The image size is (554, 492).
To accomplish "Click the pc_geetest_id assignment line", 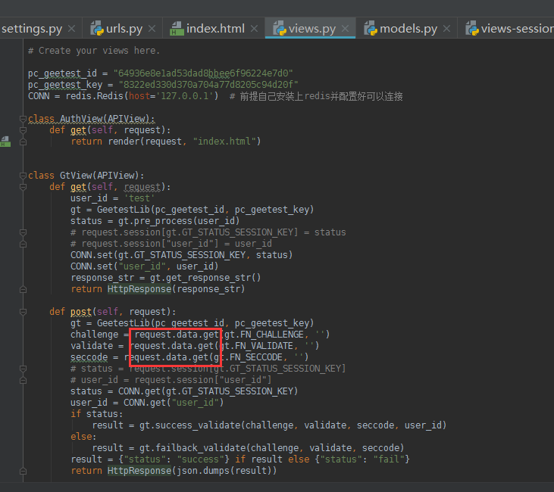I will click(161, 73).
